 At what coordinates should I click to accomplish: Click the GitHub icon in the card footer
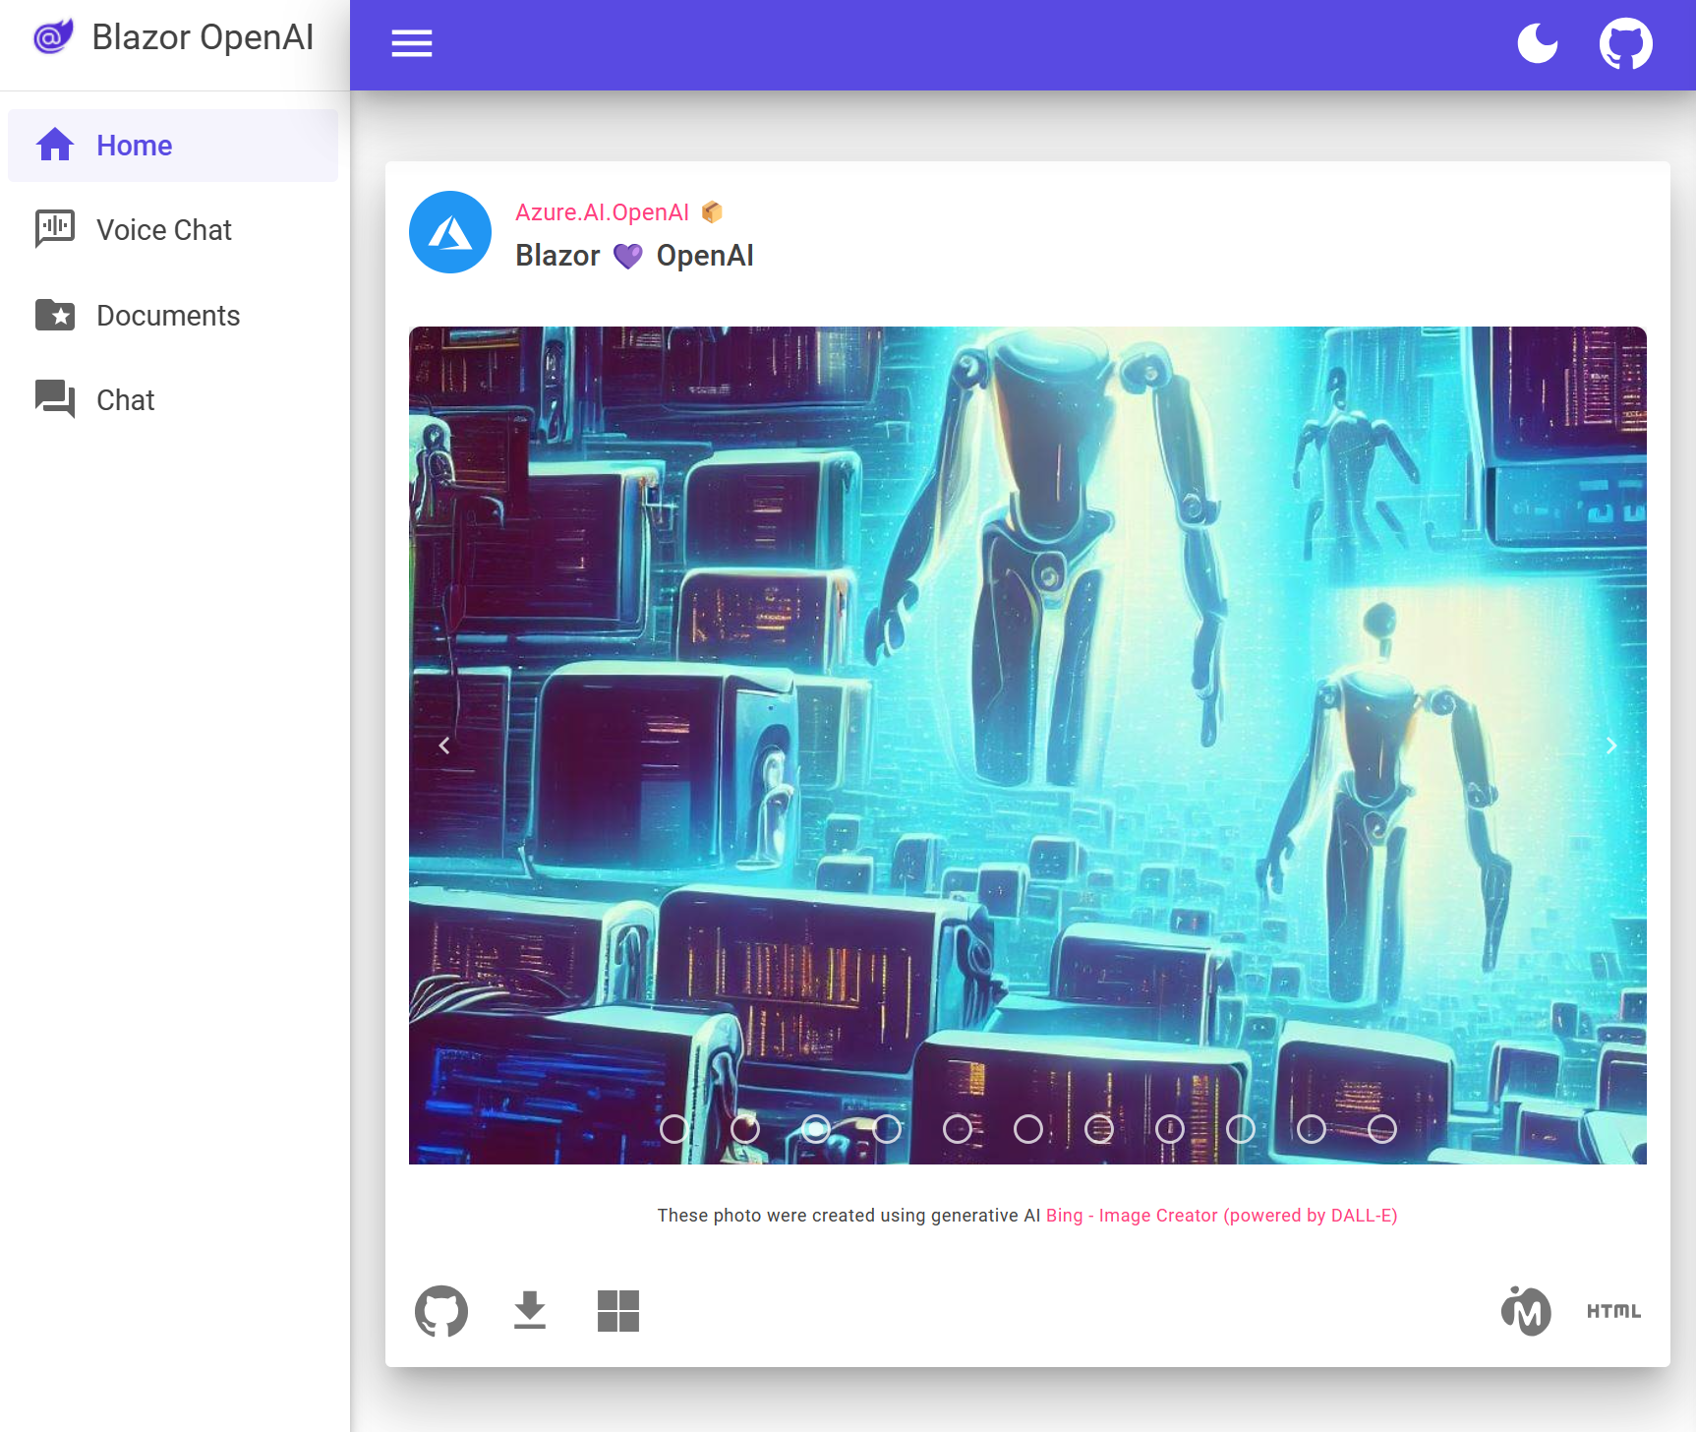tap(442, 1311)
